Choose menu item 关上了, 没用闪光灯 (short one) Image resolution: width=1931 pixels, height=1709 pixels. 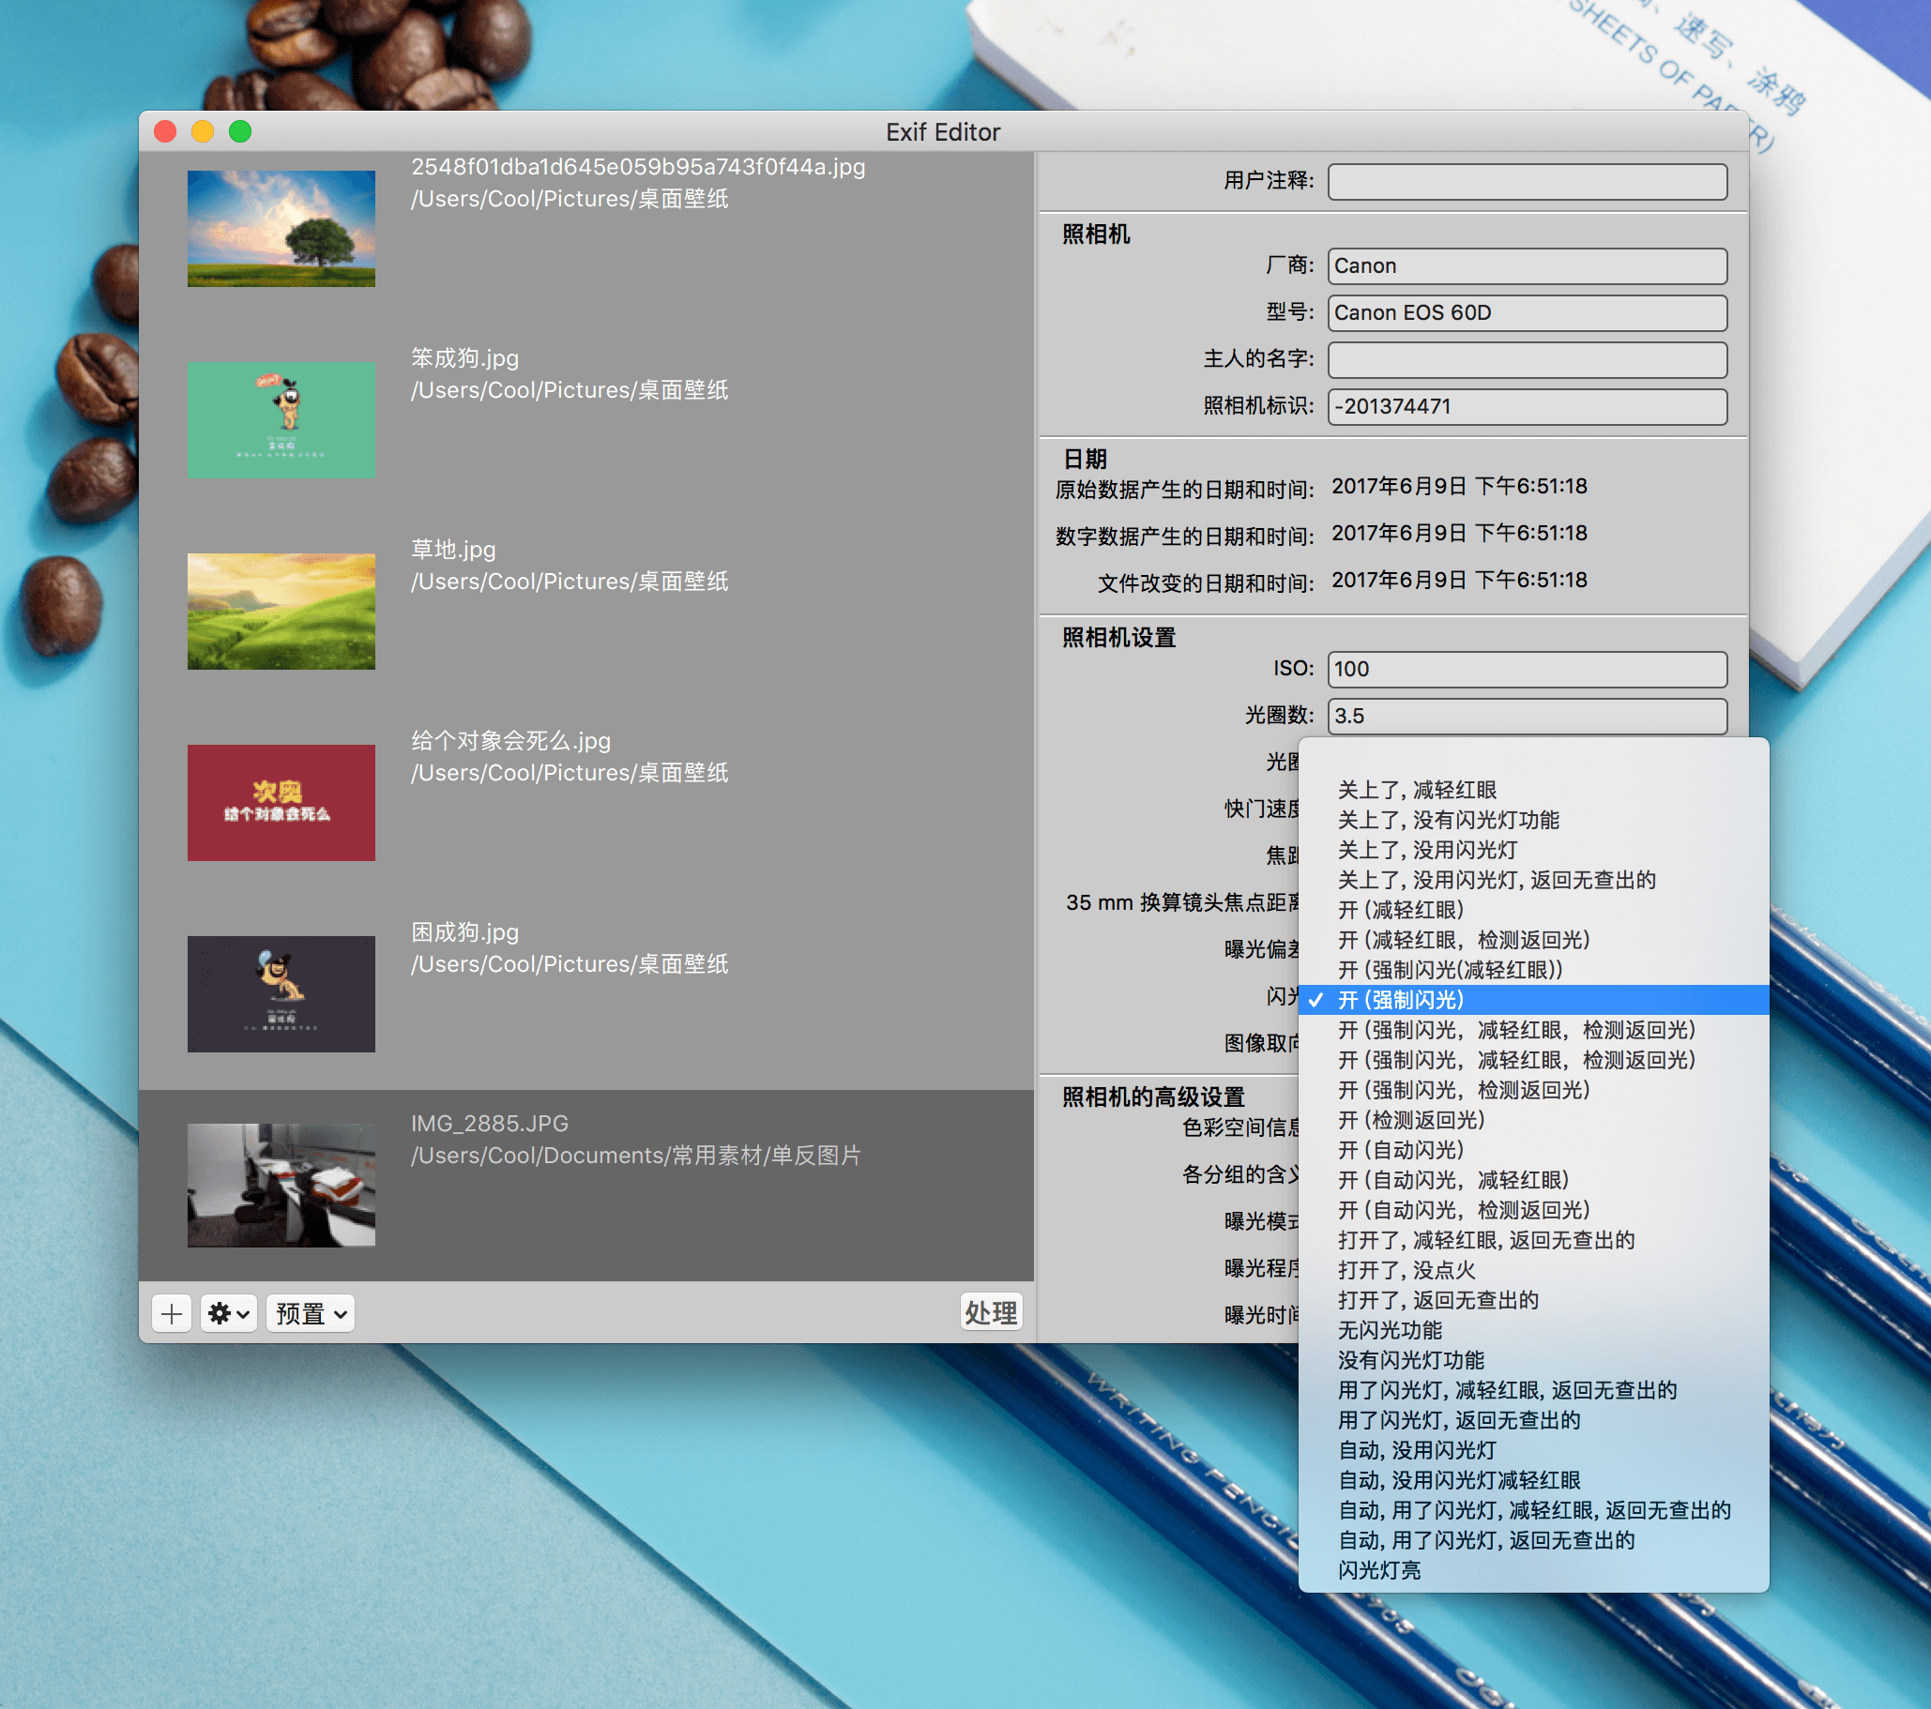coord(1533,851)
